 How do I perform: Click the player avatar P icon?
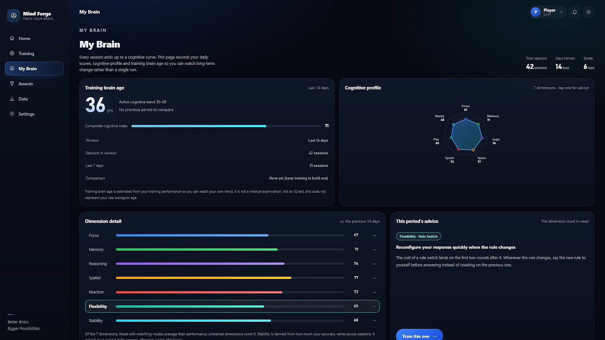pos(535,12)
